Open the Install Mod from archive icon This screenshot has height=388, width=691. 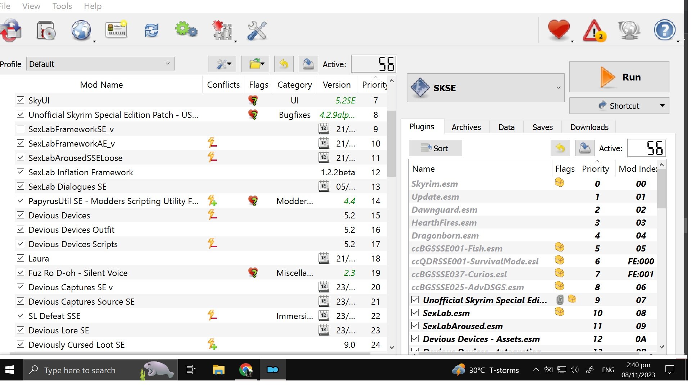46,31
